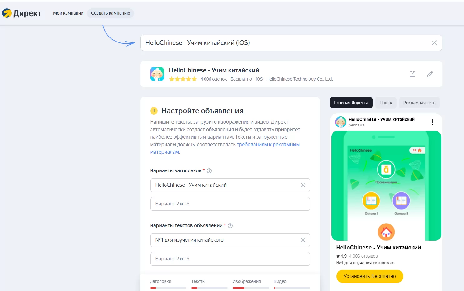Click №1 для изучения китайского preview text
This screenshot has height=291, width=464.
coord(365,263)
